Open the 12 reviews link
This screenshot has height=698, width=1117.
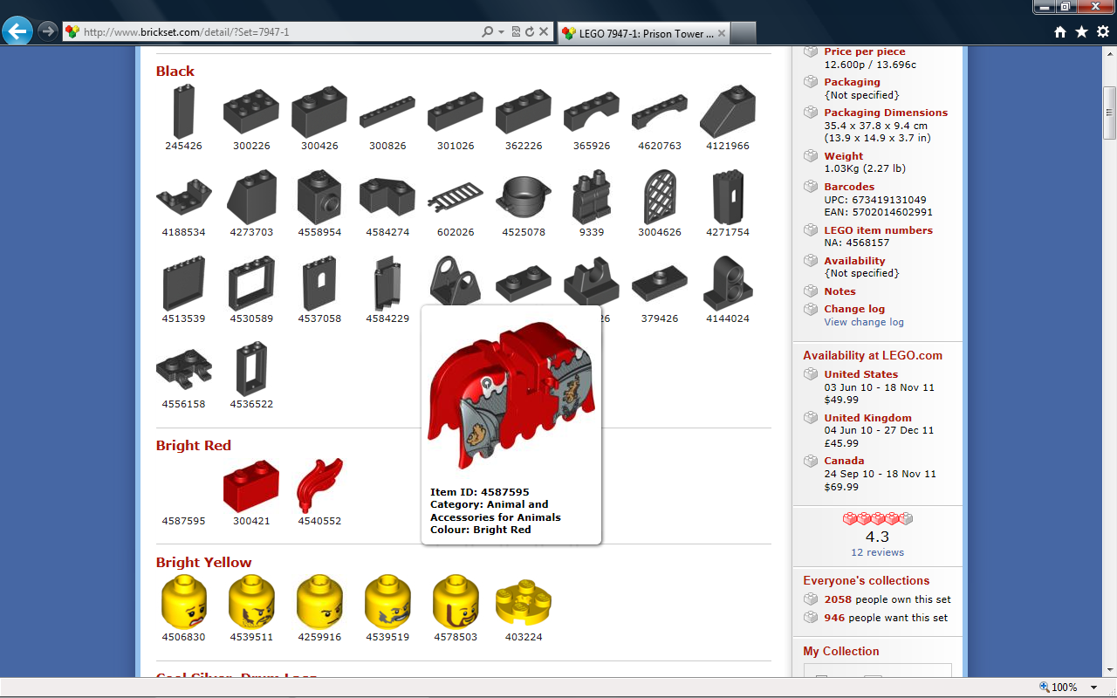[x=877, y=552]
